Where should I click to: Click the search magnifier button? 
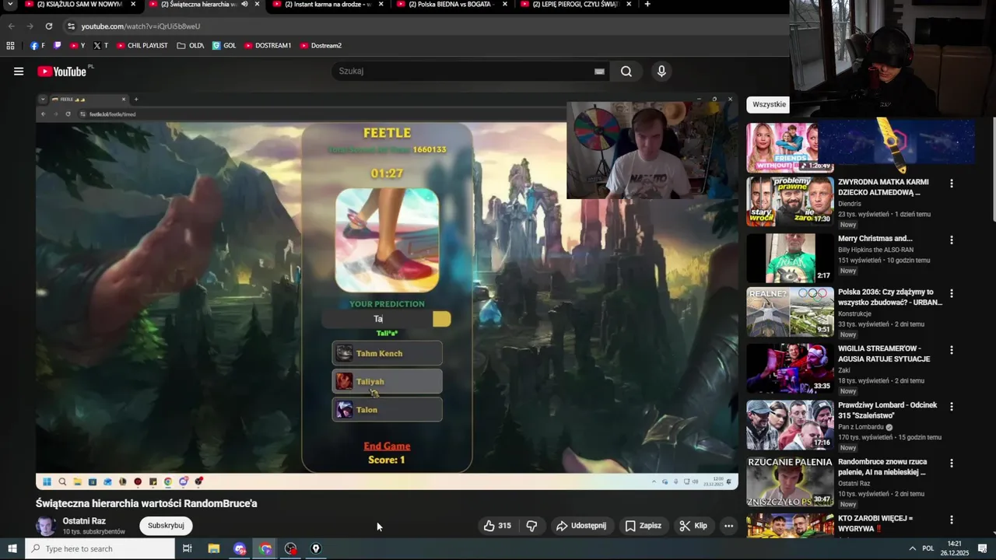click(x=626, y=72)
